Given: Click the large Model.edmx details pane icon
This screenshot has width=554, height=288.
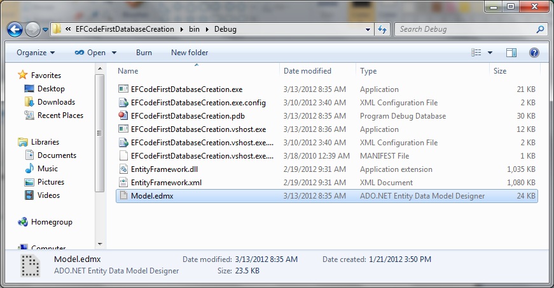Looking at the screenshot, I should [x=31, y=266].
